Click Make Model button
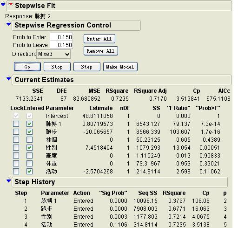Screen dimensions: 238x228 click(120, 67)
